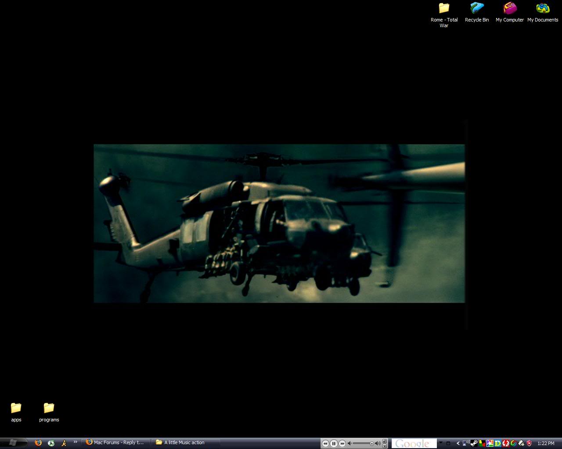Skip to previous track in iTunes toolbar

(325, 443)
